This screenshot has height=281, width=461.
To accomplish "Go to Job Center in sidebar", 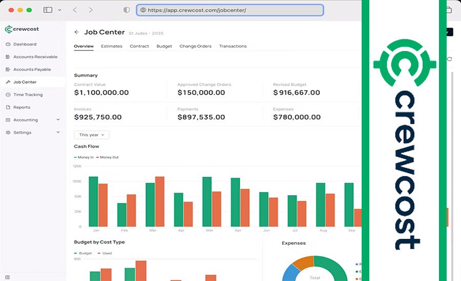I will [x=25, y=82].
